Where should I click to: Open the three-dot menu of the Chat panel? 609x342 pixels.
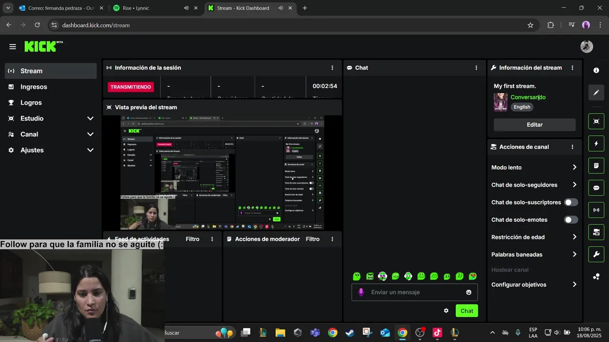click(x=476, y=68)
